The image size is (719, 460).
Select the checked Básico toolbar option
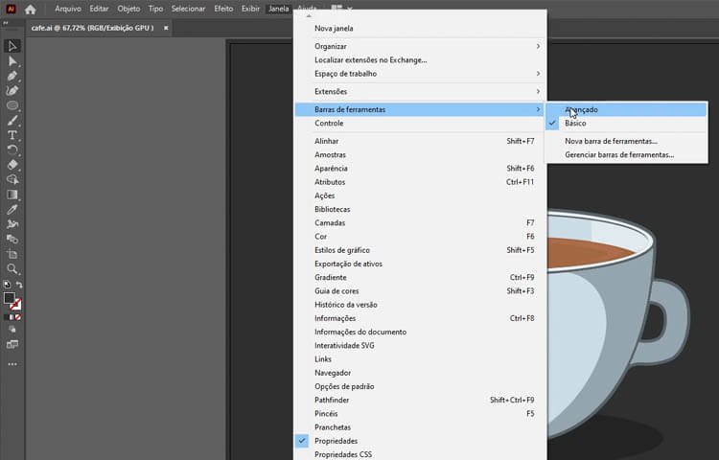pyautogui.click(x=575, y=124)
